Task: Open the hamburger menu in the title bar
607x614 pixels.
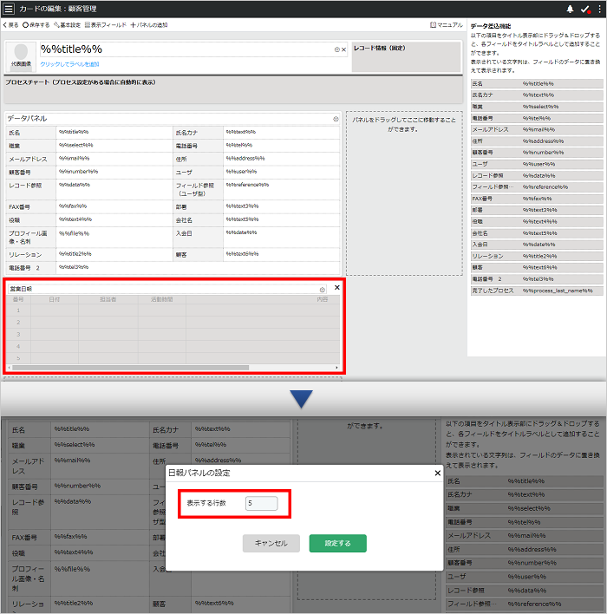Action: coord(9,9)
